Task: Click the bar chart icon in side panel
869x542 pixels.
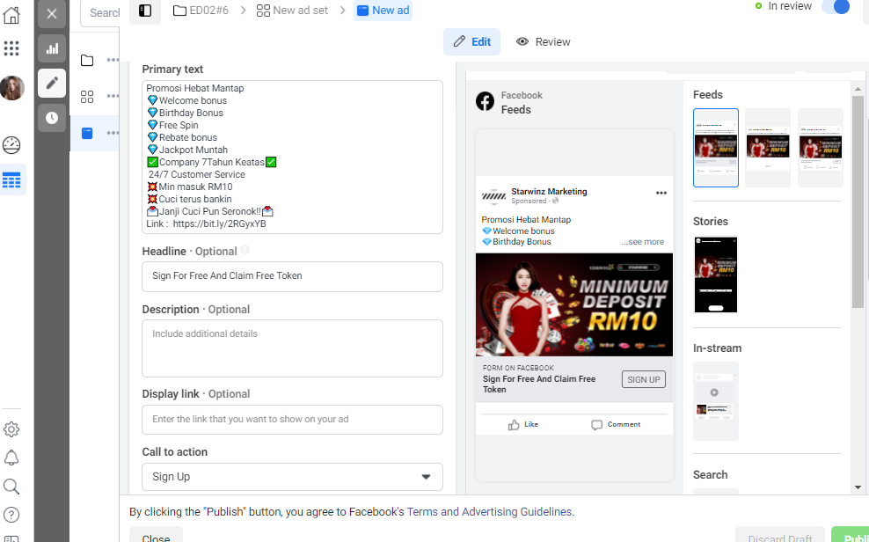Action: (x=52, y=48)
